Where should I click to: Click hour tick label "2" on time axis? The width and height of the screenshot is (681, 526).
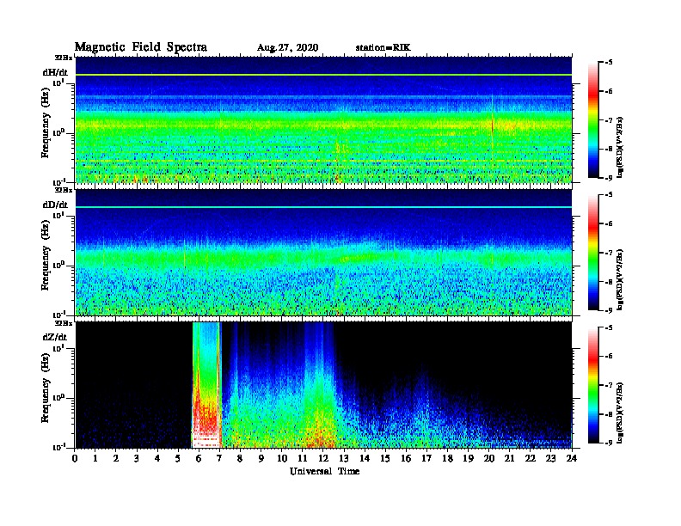pyautogui.click(x=116, y=458)
